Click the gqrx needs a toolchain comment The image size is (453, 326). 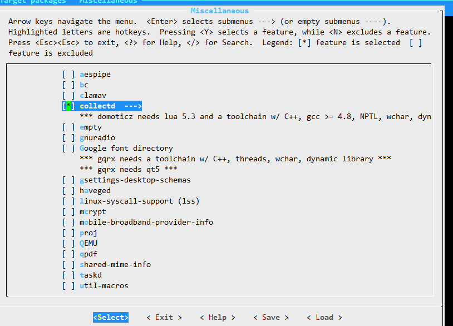click(235, 159)
